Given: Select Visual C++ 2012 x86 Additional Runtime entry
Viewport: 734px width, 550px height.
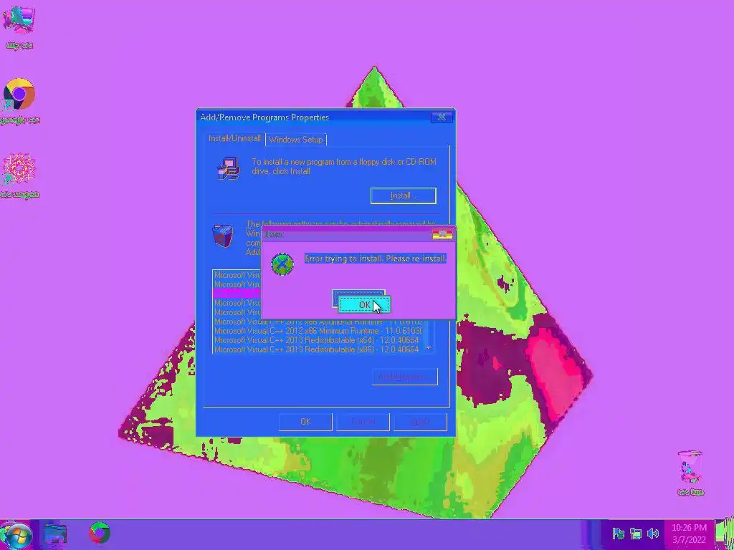Looking at the screenshot, I should [318, 322].
